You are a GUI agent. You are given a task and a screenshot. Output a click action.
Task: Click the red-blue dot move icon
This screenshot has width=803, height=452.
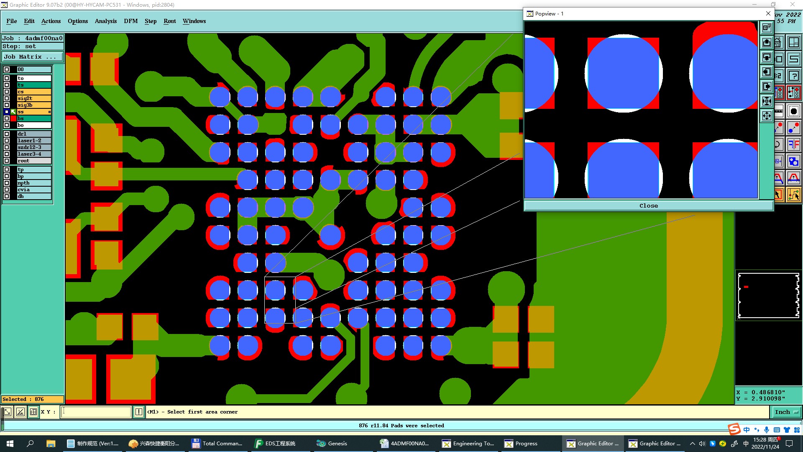click(x=794, y=128)
